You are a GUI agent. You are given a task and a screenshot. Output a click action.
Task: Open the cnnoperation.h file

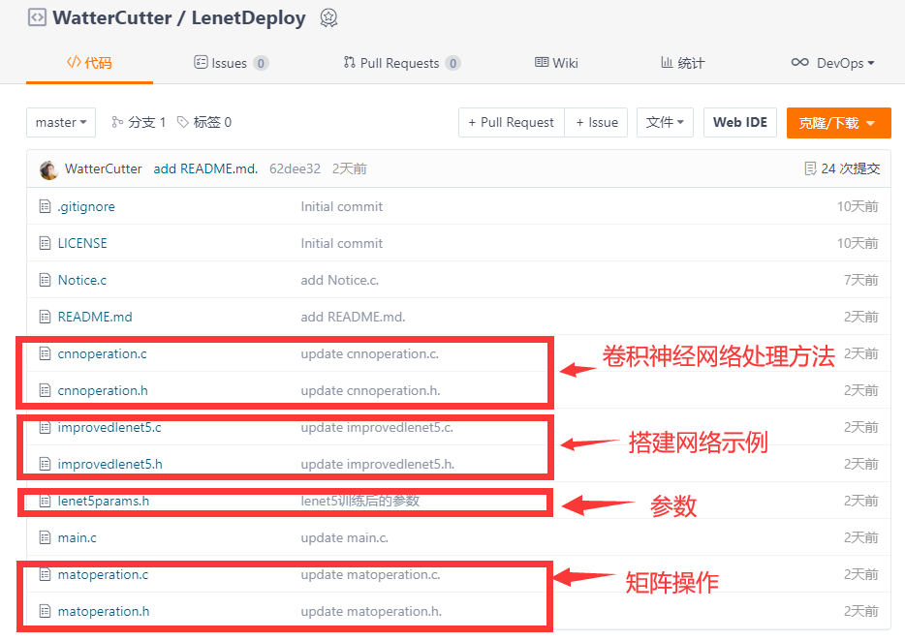tap(103, 390)
